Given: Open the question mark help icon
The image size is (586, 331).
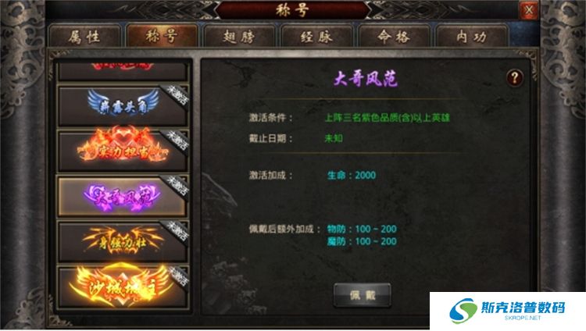Looking at the screenshot, I should (x=515, y=78).
